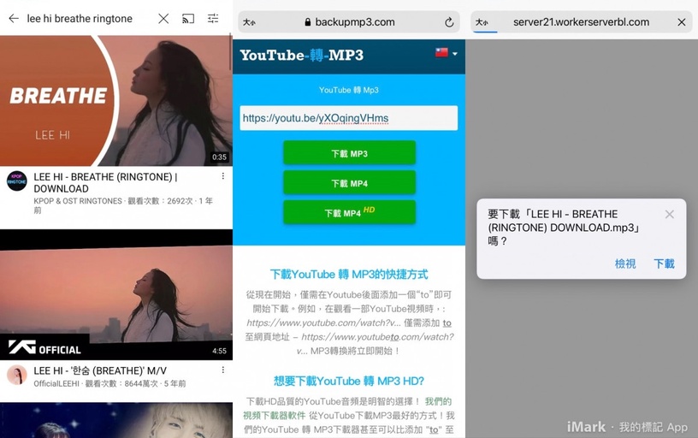The image size is (698, 438).
Task: Reload the backupmp3.com page
Action: (449, 22)
